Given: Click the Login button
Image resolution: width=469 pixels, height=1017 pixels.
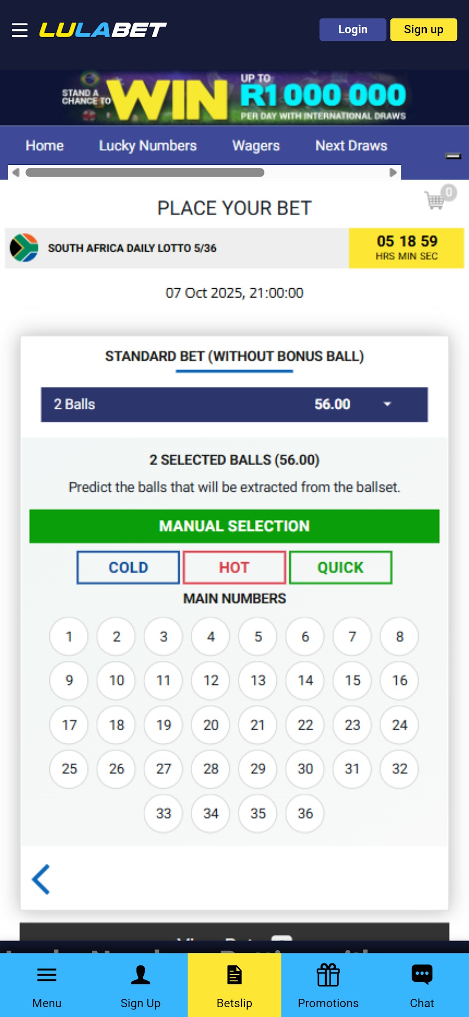Looking at the screenshot, I should [x=353, y=30].
